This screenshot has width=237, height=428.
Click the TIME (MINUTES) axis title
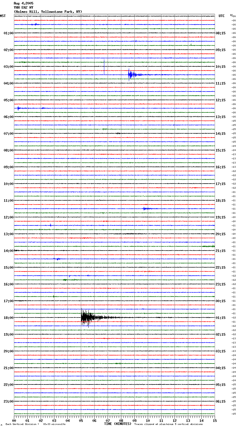(x=118, y=424)
